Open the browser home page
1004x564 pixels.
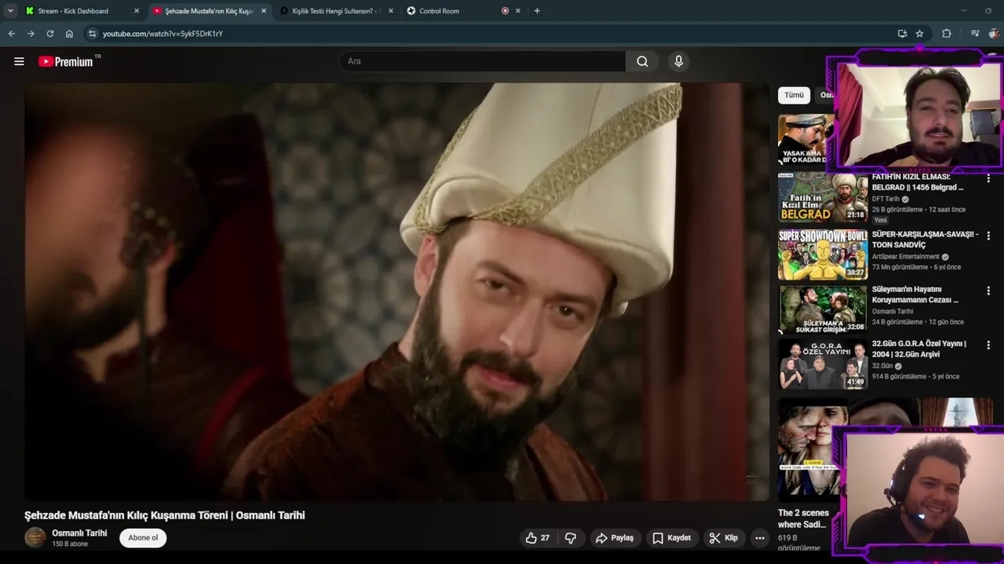69,34
